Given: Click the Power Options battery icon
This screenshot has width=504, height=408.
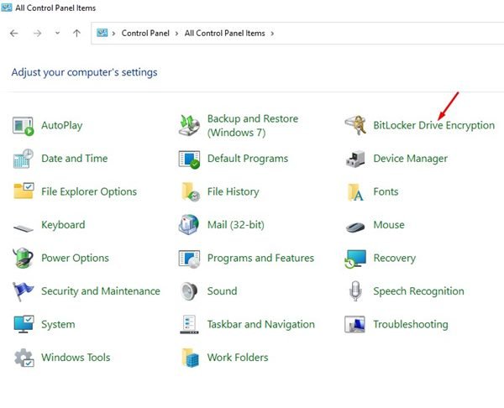Looking at the screenshot, I should pyautogui.click(x=23, y=258).
